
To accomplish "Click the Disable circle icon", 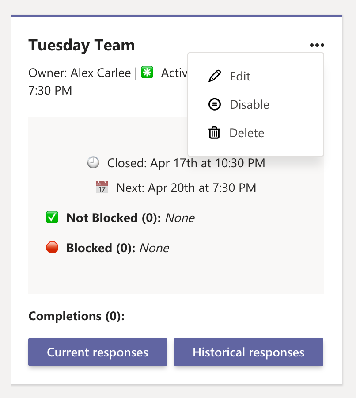I will (x=215, y=104).
